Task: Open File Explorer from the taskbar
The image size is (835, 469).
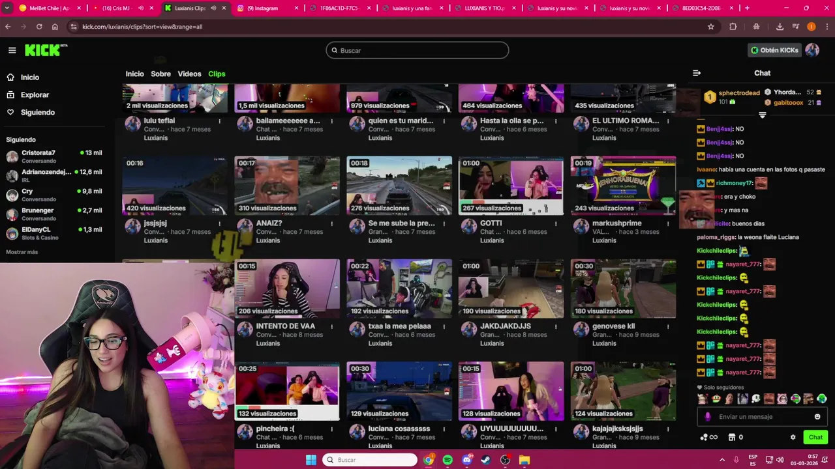Action: pos(524,460)
